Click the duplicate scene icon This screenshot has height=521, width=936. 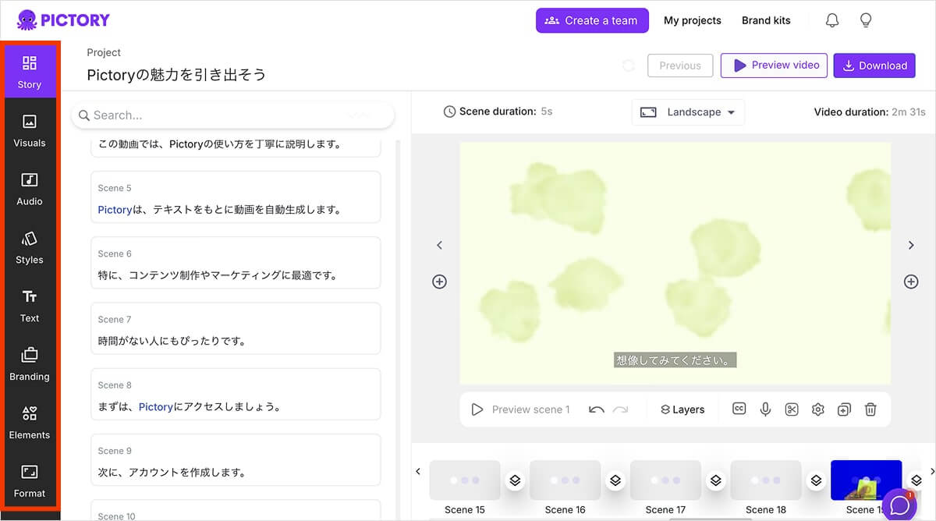[844, 409]
